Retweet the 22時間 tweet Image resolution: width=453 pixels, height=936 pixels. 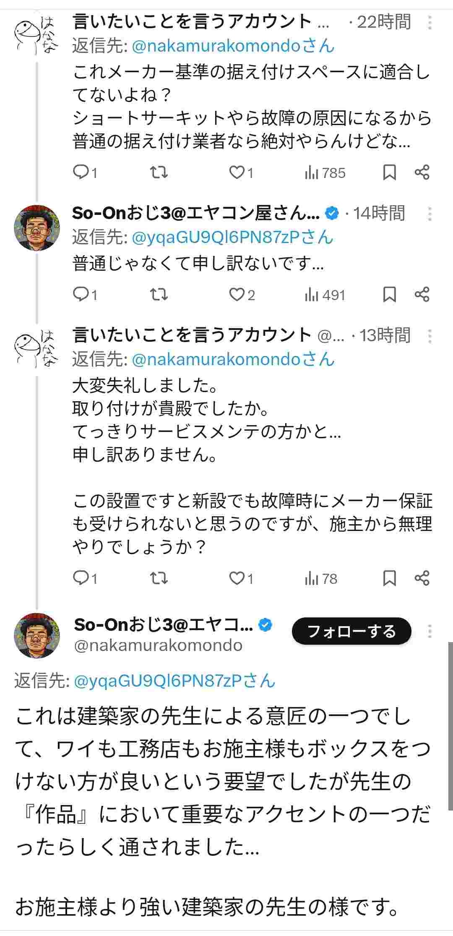159,172
